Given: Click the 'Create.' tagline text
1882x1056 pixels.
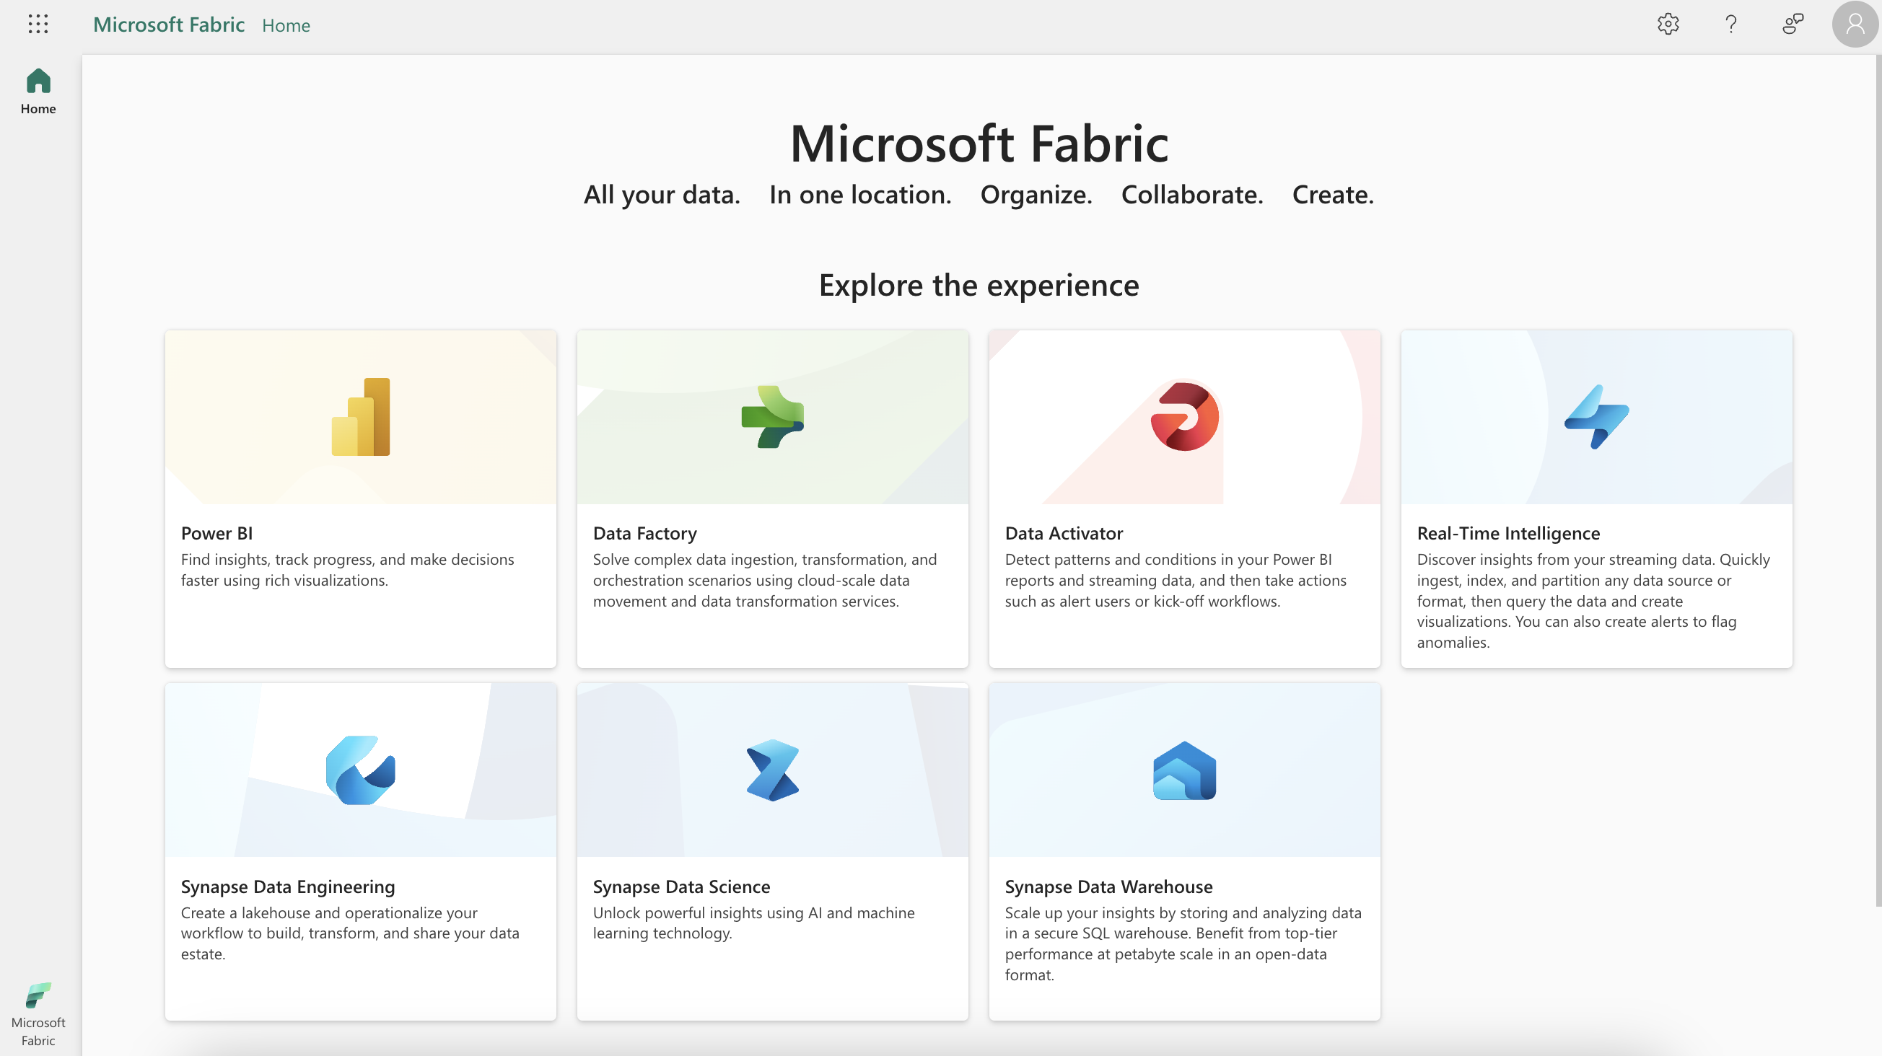Looking at the screenshot, I should pos(1333,194).
